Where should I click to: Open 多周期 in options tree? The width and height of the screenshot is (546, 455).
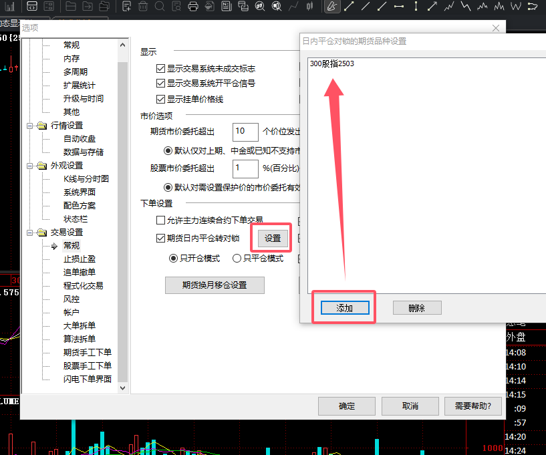pos(76,71)
